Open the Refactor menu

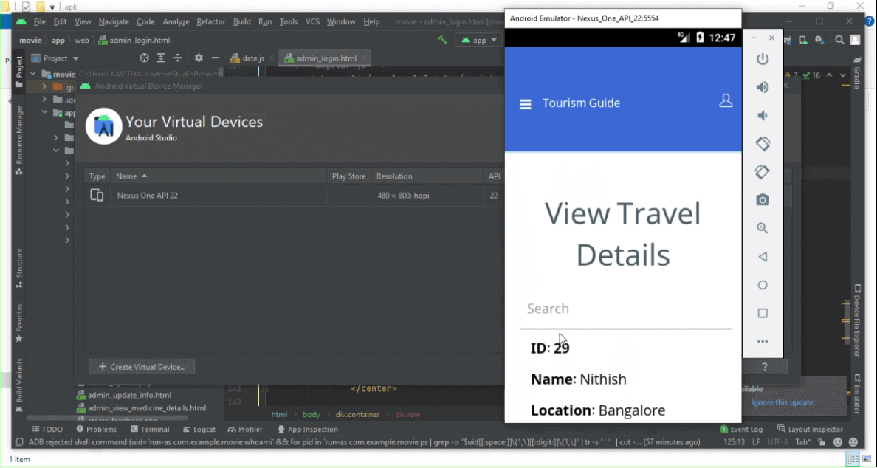coord(210,22)
